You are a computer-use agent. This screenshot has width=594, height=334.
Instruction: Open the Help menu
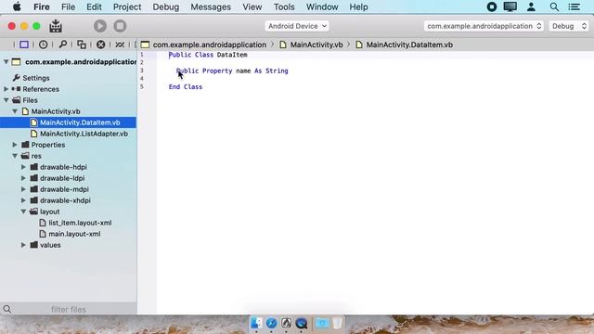(358, 6)
